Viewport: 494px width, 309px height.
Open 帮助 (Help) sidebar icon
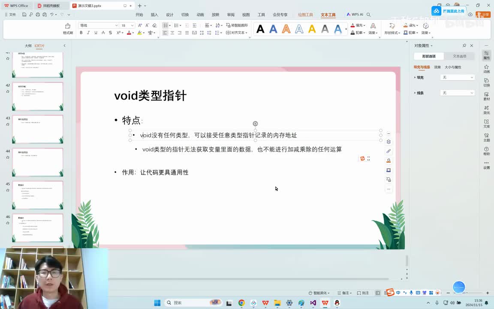click(x=486, y=151)
